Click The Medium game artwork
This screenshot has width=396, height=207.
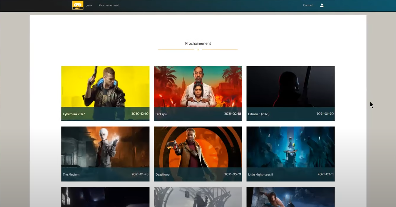pyautogui.click(x=105, y=147)
